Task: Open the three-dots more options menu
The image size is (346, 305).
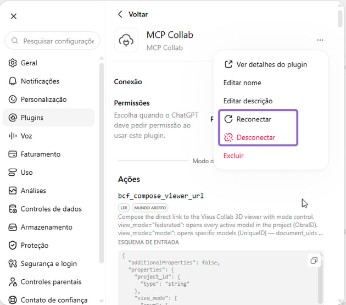Action: point(320,40)
